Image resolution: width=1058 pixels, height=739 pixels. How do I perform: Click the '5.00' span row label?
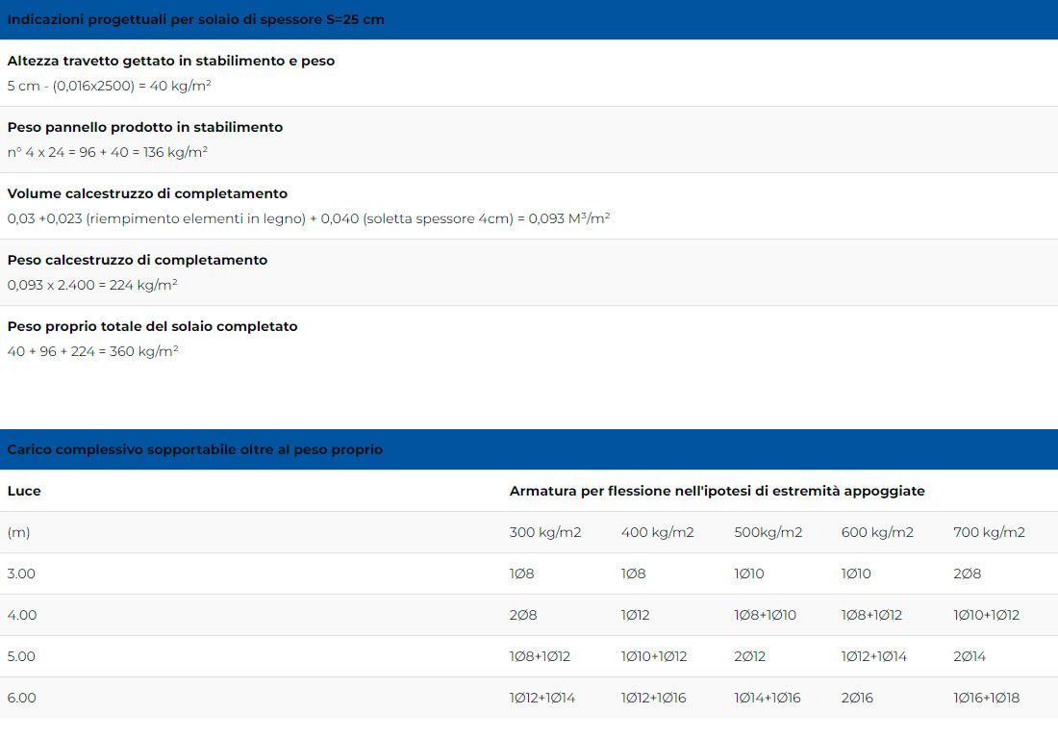click(x=21, y=656)
